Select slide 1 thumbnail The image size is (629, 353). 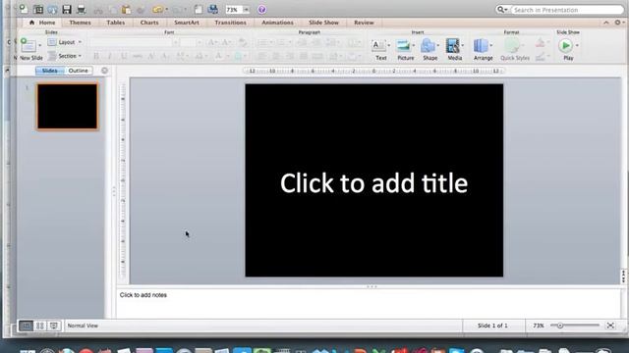[x=68, y=107]
